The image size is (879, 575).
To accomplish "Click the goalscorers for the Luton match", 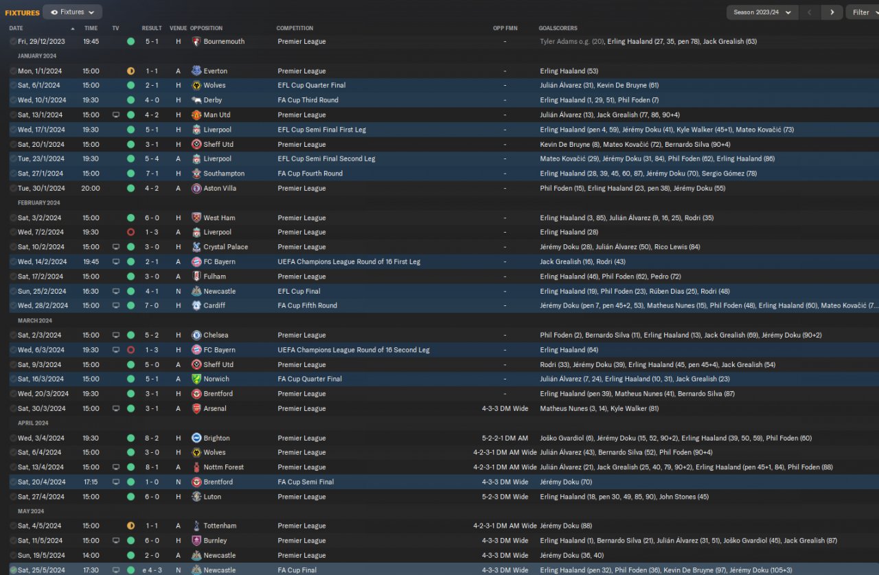I will pyautogui.click(x=624, y=497).
